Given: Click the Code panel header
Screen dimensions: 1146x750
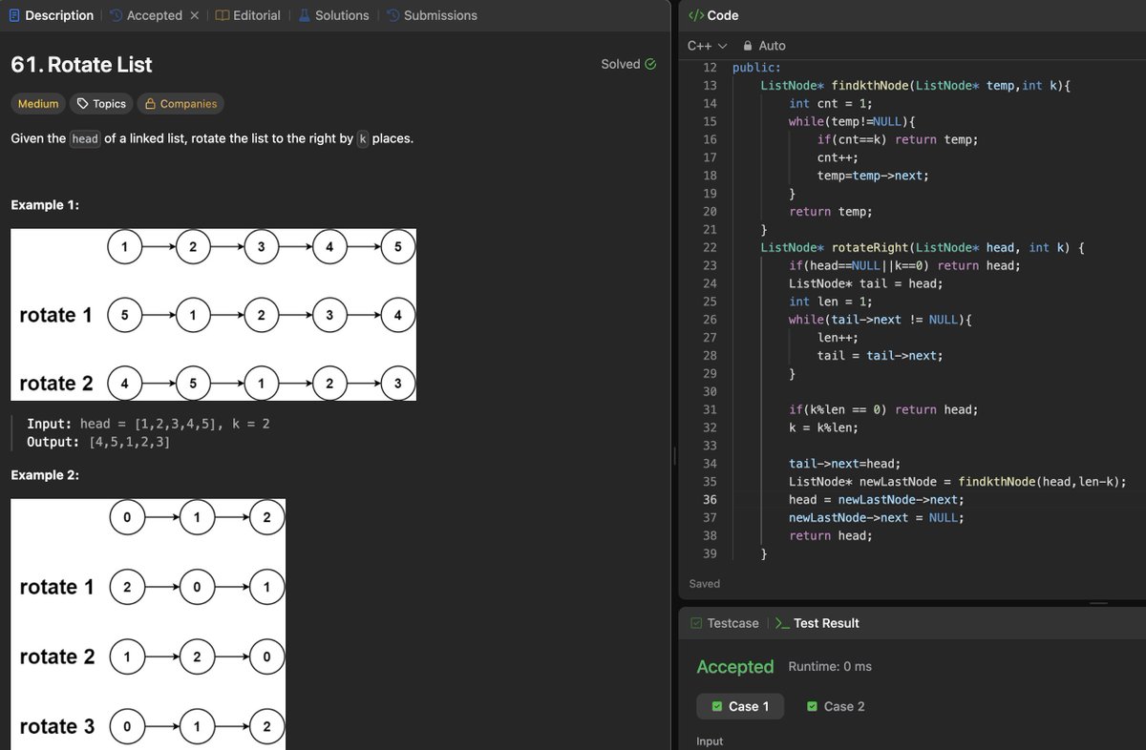Looking at the screenshot, I should coord(713,15).
